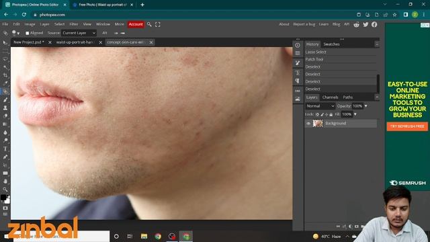The width and height of the screenshot is (430, 242).
Task: Select the Eyedropper tool
Action: pos(5,83)
